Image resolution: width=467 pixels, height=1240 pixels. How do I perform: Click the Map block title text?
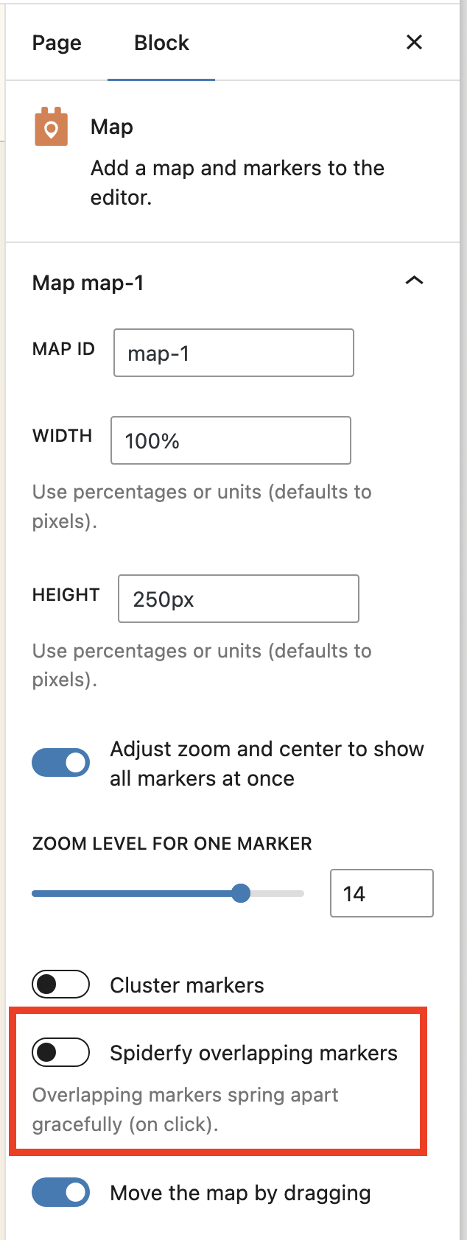[112, 127]
